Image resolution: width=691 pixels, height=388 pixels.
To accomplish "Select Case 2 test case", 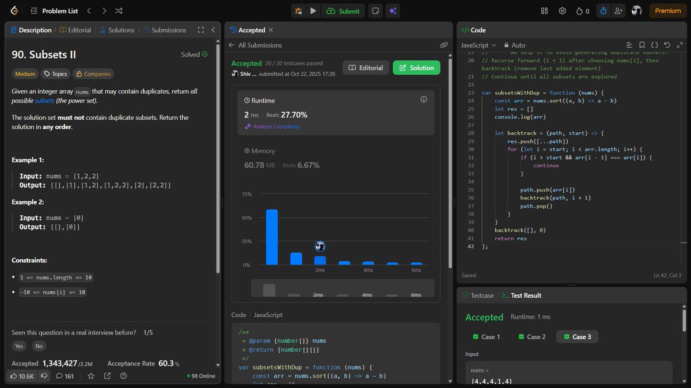I will (532, 337).
